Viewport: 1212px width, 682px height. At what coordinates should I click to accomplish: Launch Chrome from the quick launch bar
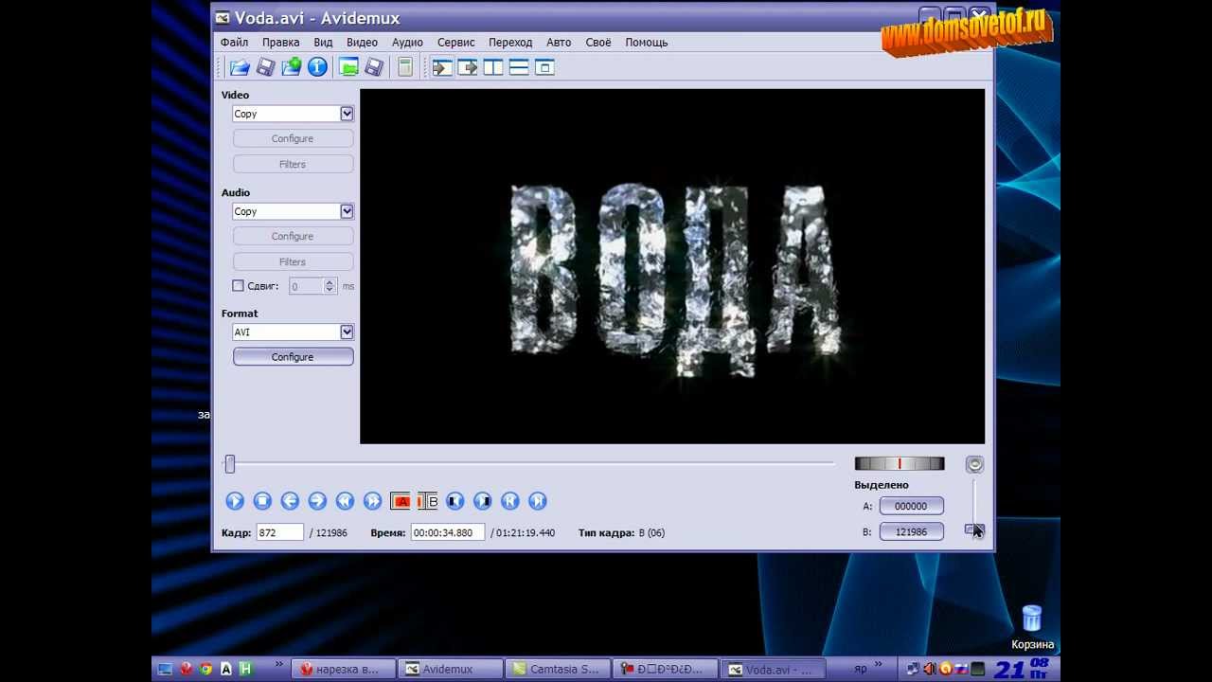[206, 669]
